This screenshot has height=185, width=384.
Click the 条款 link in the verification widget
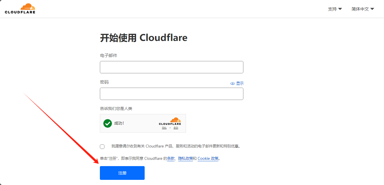176,128
